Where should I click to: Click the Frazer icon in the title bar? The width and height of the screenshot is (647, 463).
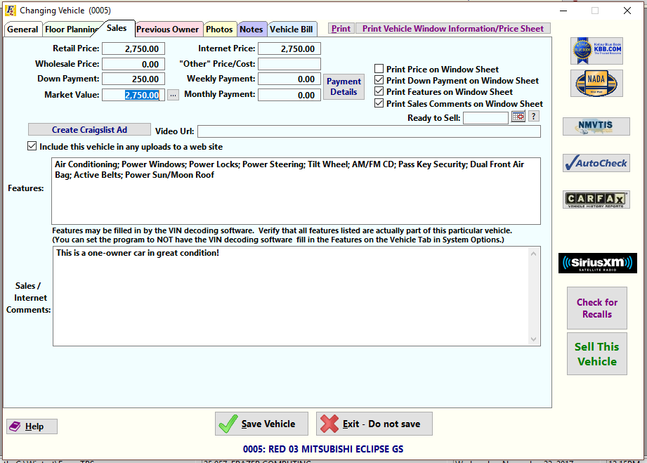click(x=11, y=11)
